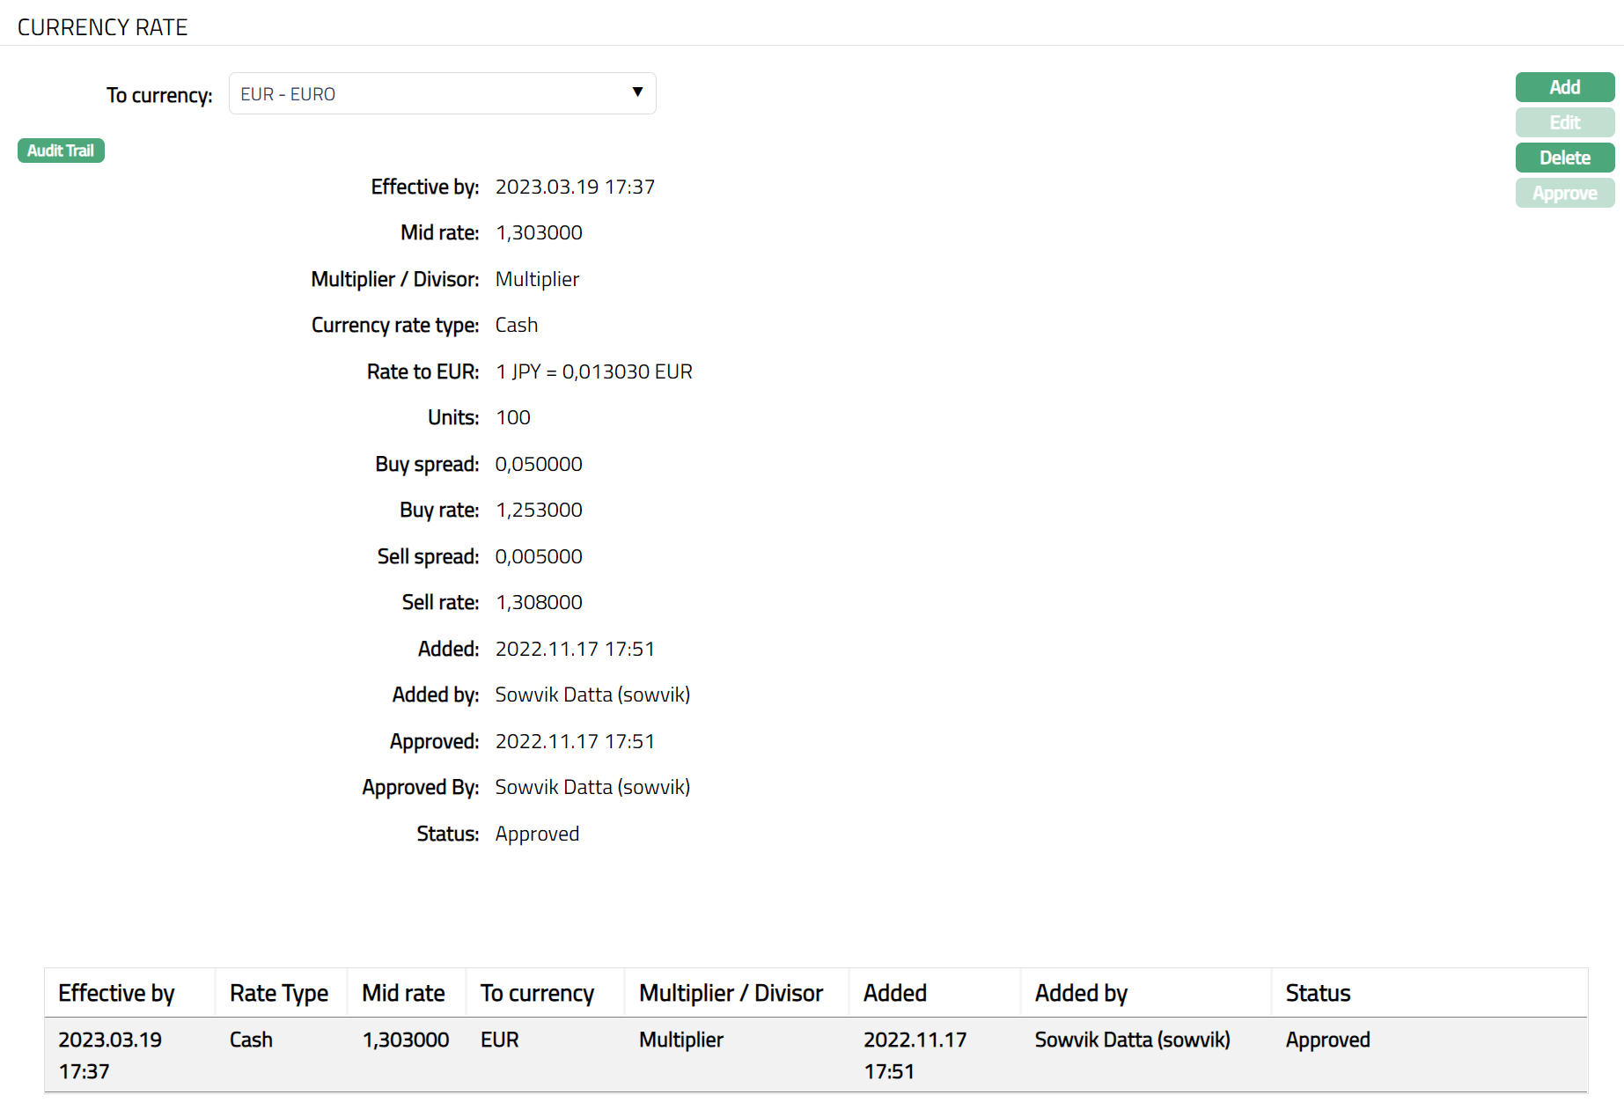Sort by Effective by column header
This screenshot has width=1624, height=1110.
[x=116, y=993]
